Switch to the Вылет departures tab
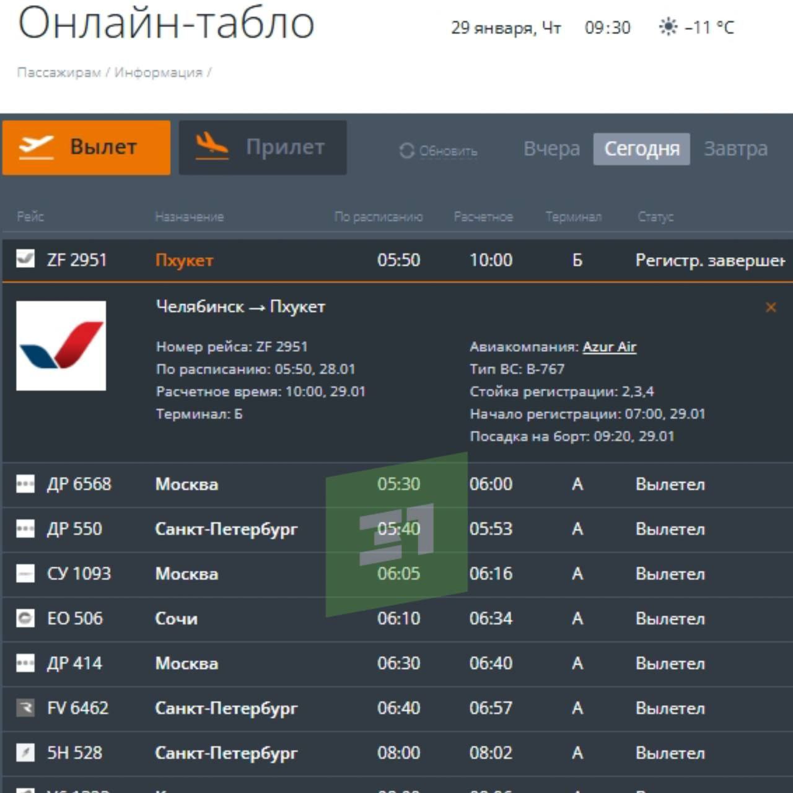This screenshot has height=793, width=793. (87, 147)
